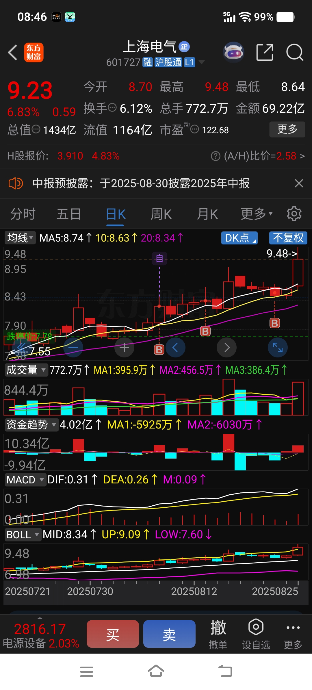Tap the 融 margin badge

(x=147, y=62)
